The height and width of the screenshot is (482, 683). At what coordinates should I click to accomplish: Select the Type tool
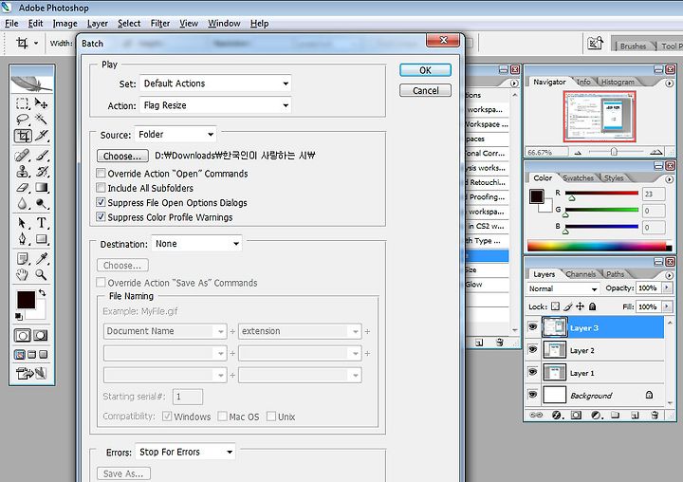[x=42, y=223]
